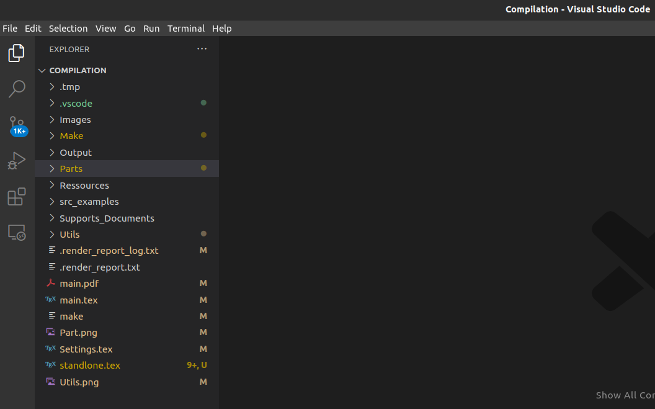The image size is (655, 409).
Task: Open the Search view icon
Action: 17,89
